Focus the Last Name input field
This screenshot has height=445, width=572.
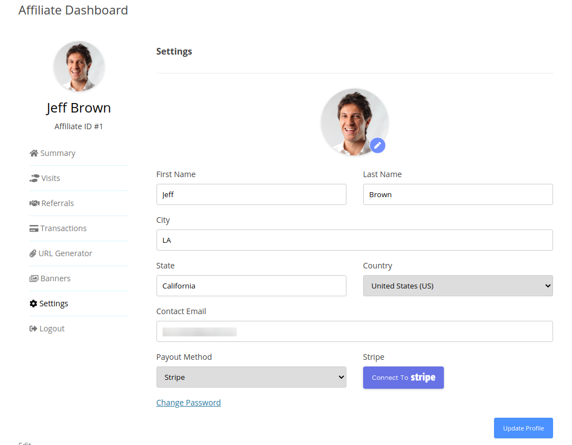pyautogui.click(x=458, y=194)
